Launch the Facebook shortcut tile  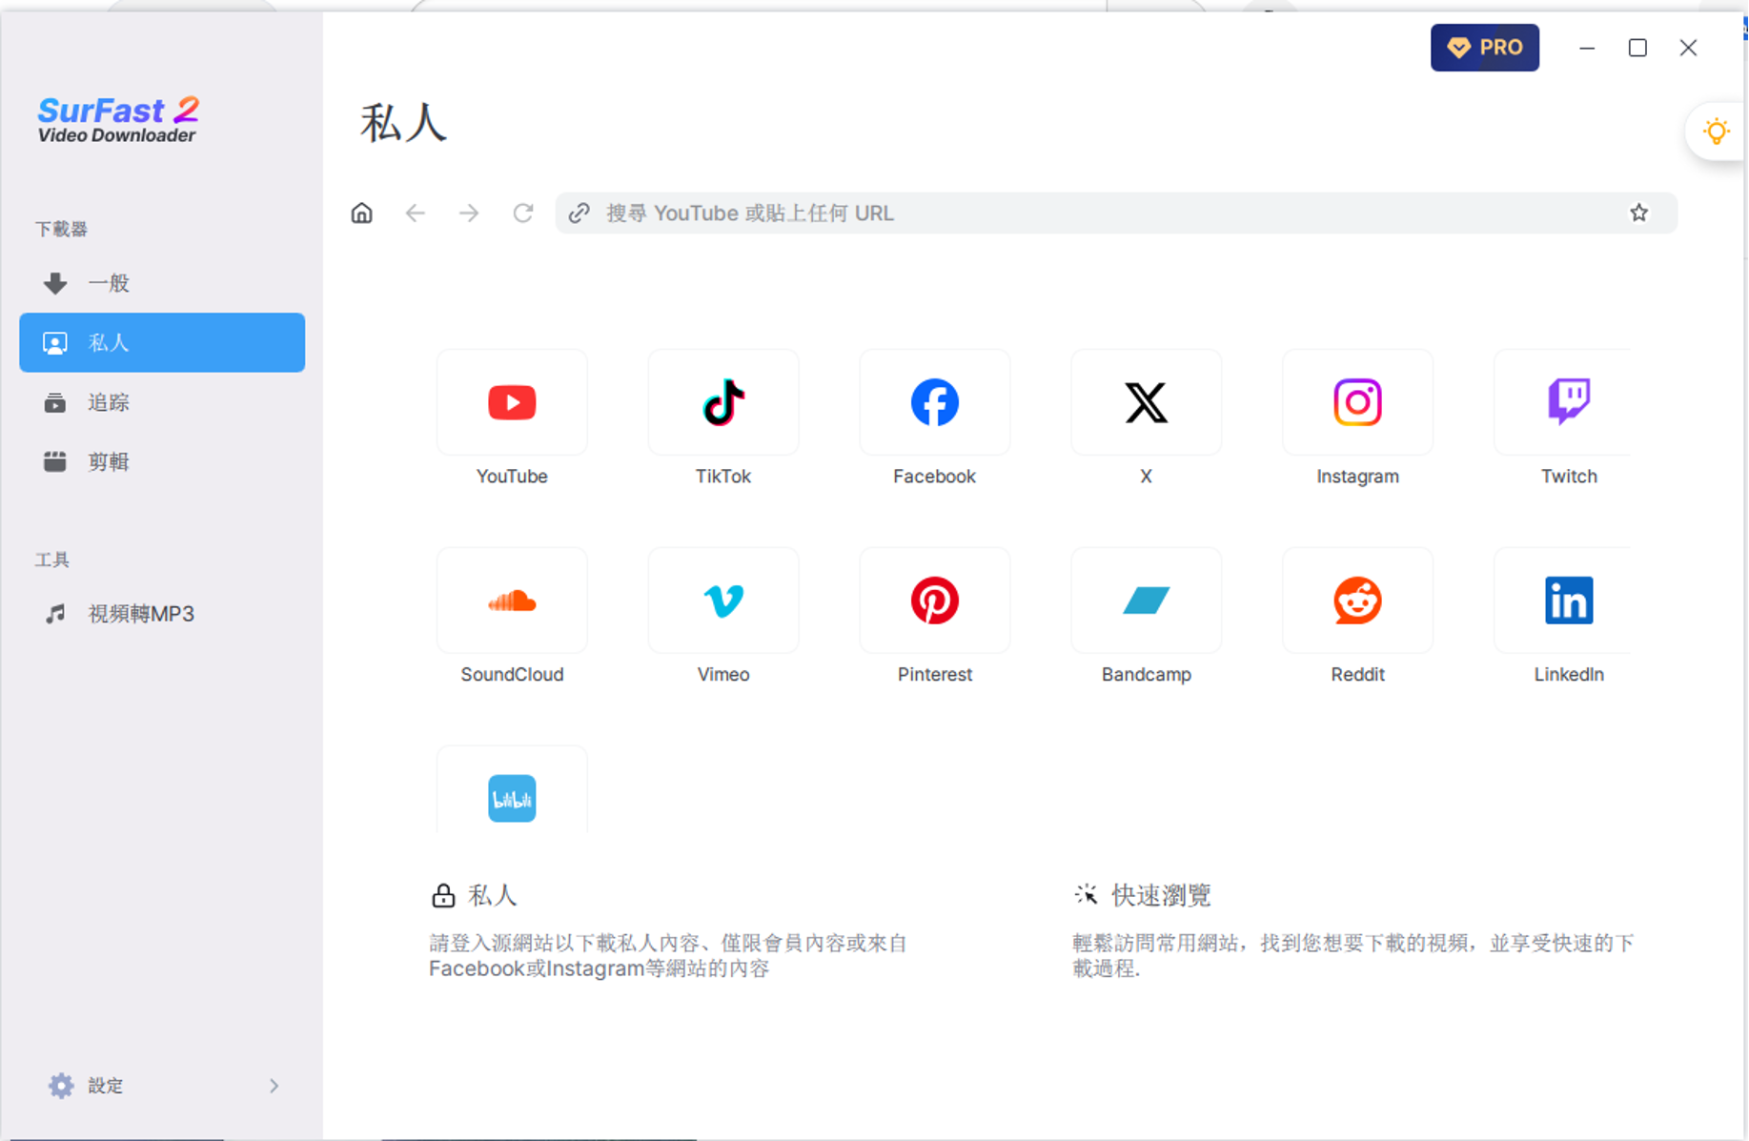[x=934, y=403]
